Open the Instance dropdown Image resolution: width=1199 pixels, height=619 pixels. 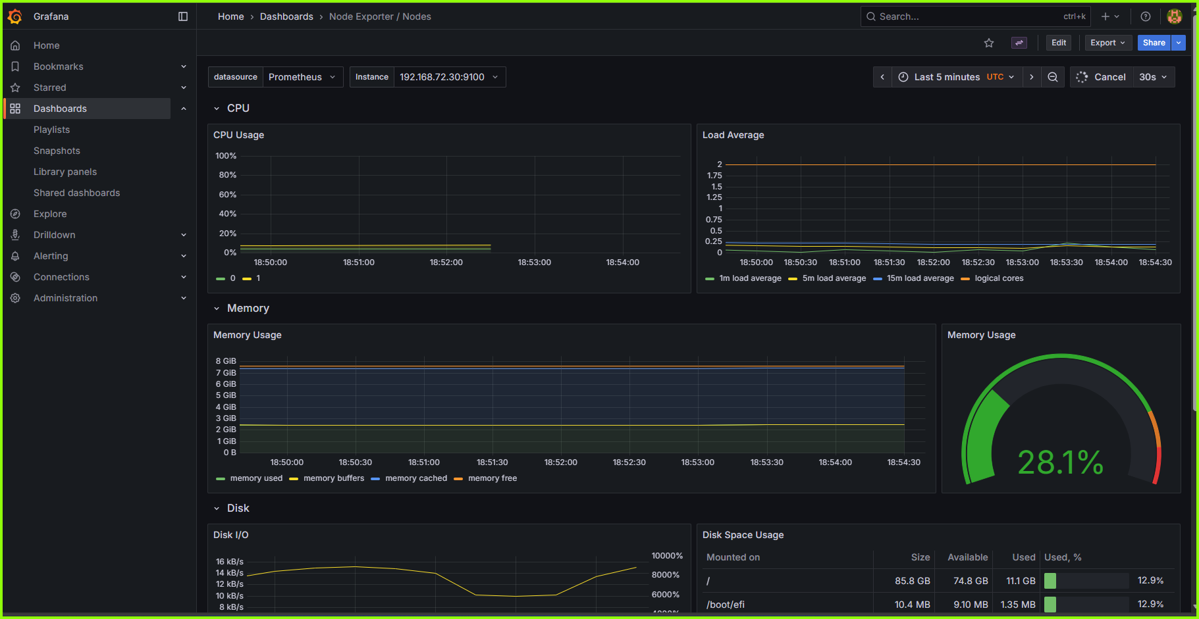(450, 76)
